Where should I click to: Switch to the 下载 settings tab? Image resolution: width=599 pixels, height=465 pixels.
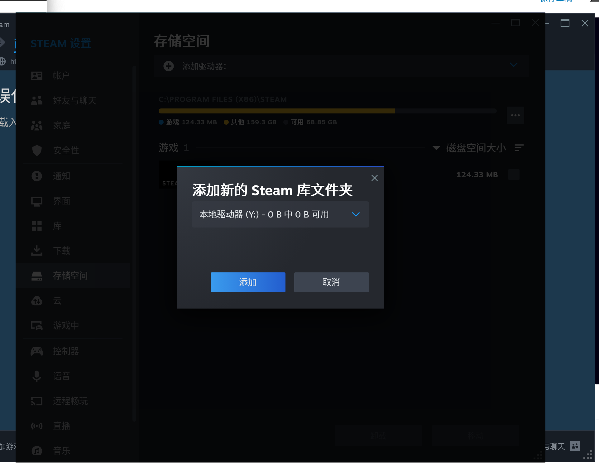coord(62,251)
